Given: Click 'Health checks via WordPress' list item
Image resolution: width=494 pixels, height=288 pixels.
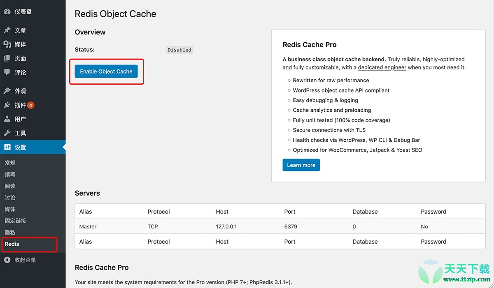Looking at the screenshot, I should (357, 140).
